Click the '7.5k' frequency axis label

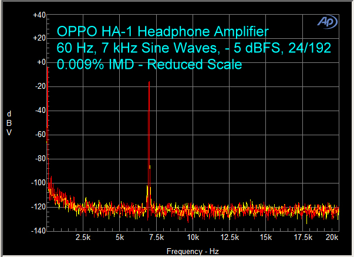[x=157, y=238]
